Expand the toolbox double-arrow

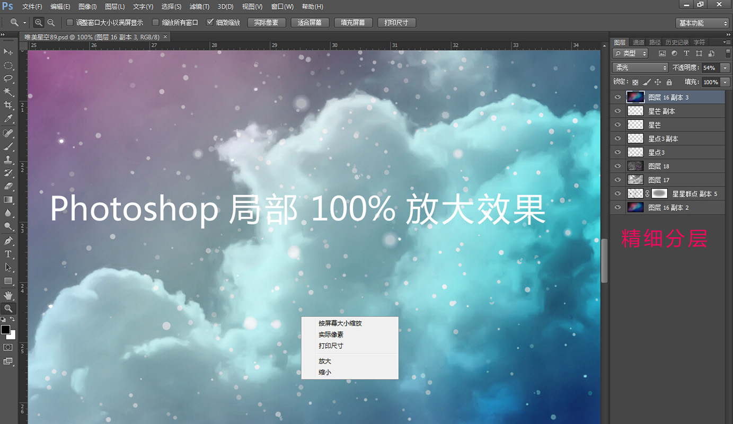tap(3, 33)
